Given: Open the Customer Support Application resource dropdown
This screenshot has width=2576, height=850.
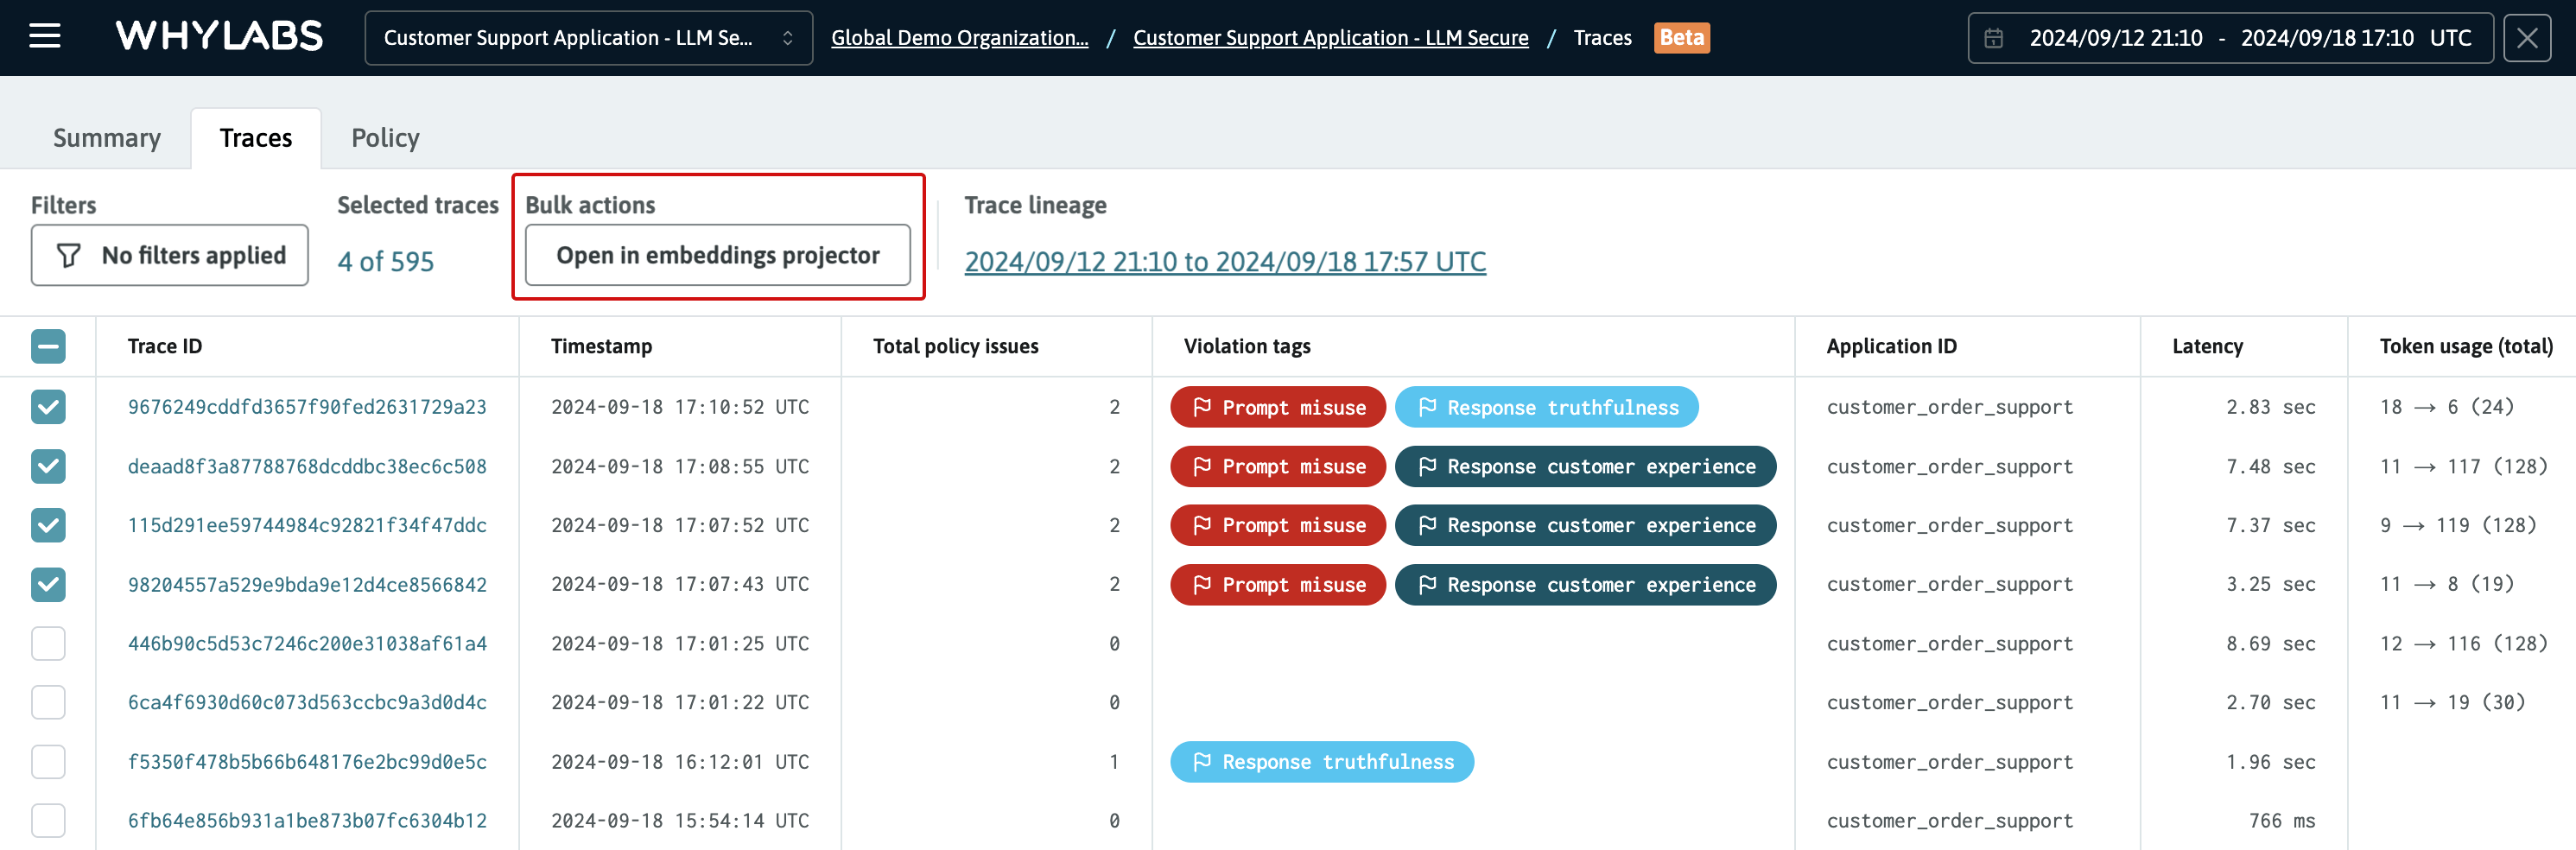Looking at the screenshot, I should [588, 38].
